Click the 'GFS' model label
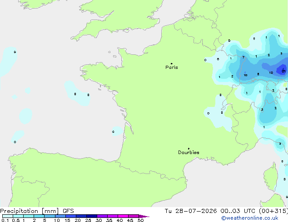This screenshot has height=222, width=288. 68,211
